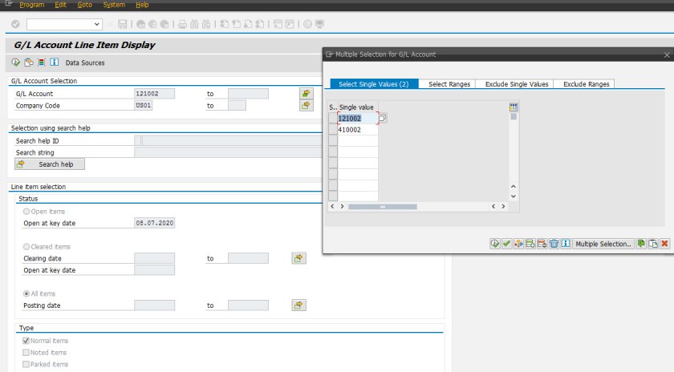674x372 pixels.
Task: Click the Find Next binoculars icon
Action: 206,24
